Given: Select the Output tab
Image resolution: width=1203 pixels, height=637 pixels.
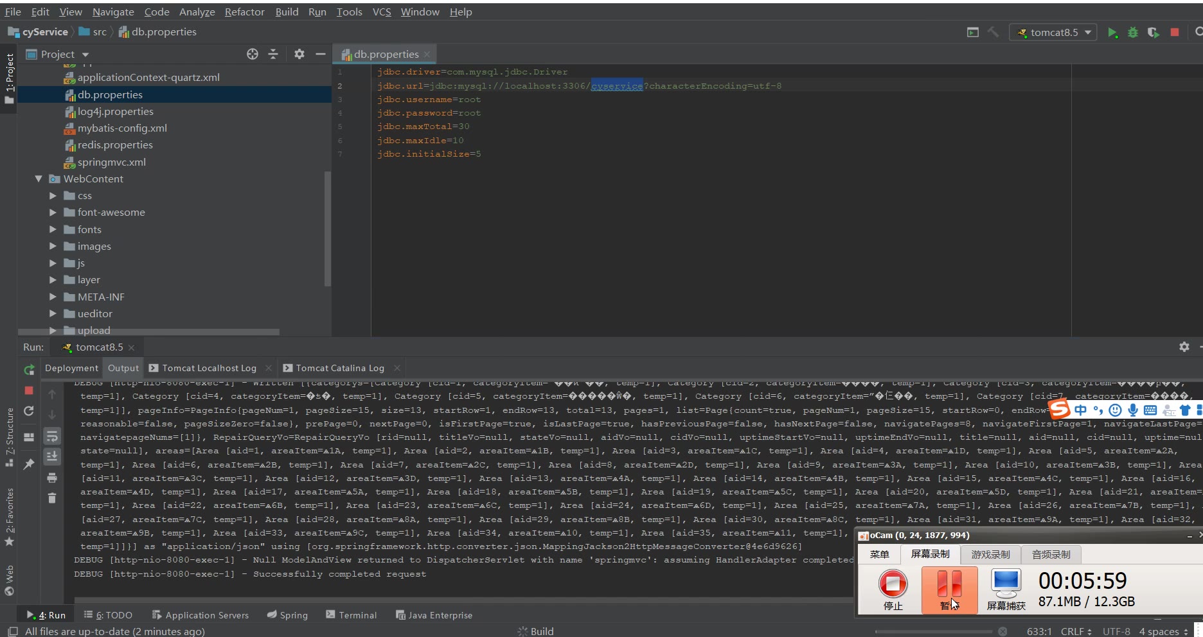Looking at the screenshot, I should click(123, 368).
